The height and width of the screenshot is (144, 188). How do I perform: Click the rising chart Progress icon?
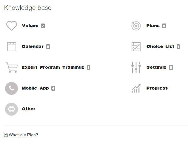pos(136,88)
